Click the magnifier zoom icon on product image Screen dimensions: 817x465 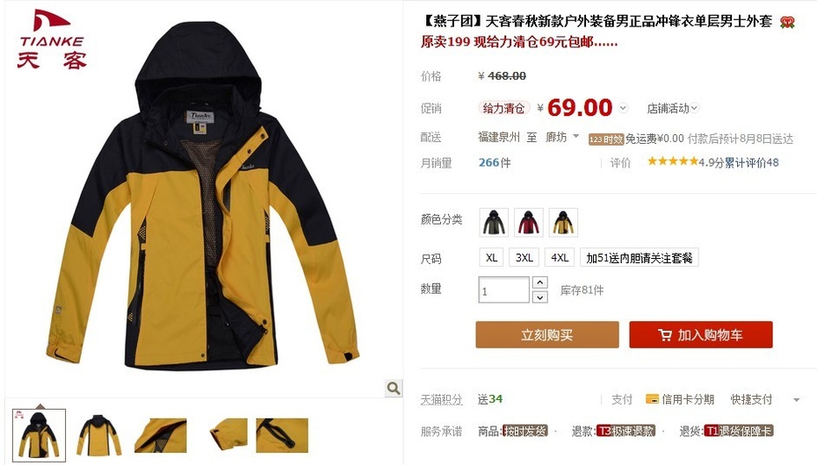(x=394, y=388)
